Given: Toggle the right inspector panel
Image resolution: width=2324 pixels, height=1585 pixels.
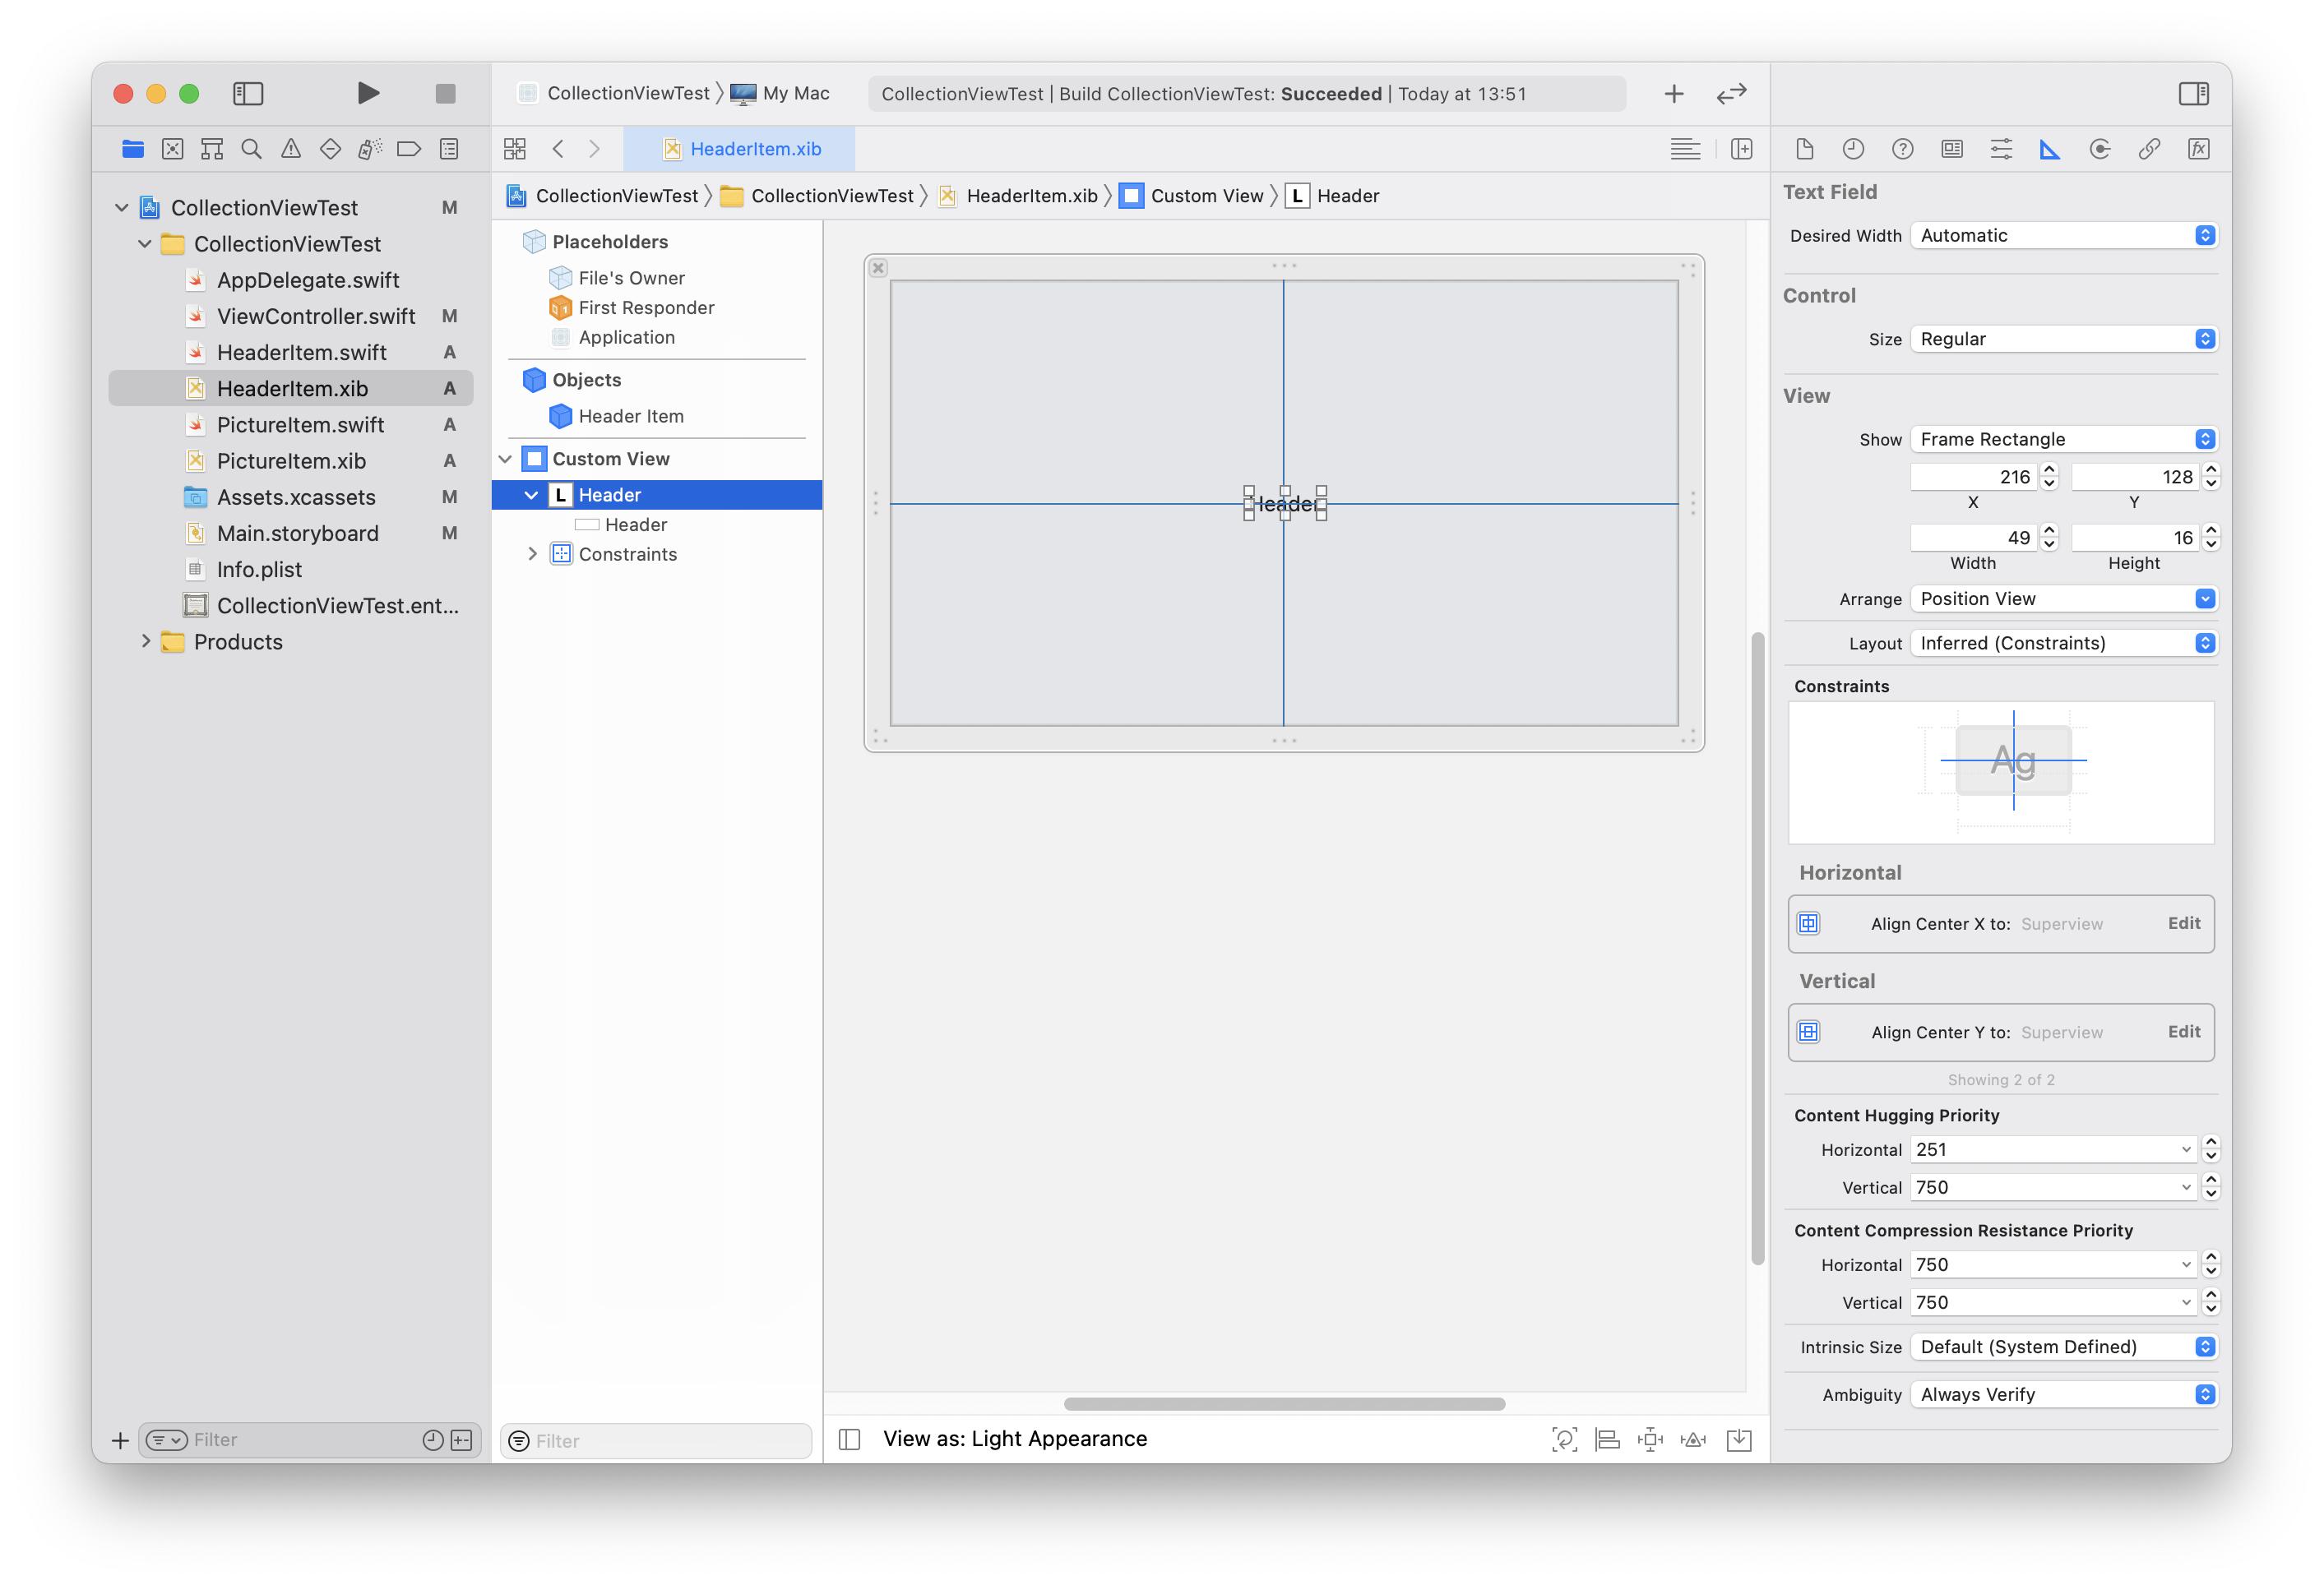Looking at the screenshot, I should [x=2193, y=93].
